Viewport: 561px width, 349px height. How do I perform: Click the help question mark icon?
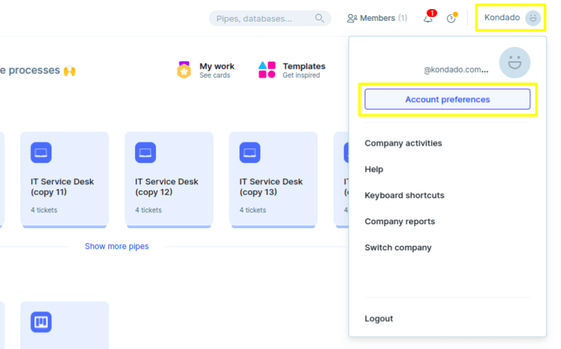point(451,18)
